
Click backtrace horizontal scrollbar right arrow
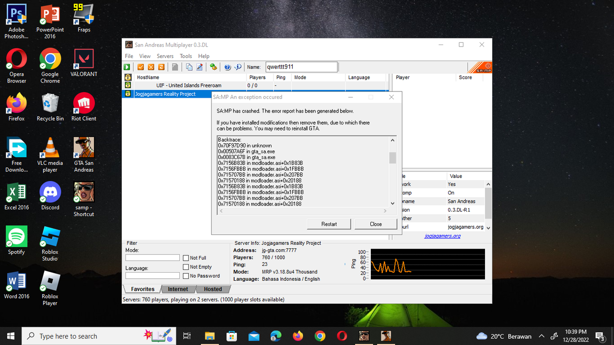[x=385, y=211]
